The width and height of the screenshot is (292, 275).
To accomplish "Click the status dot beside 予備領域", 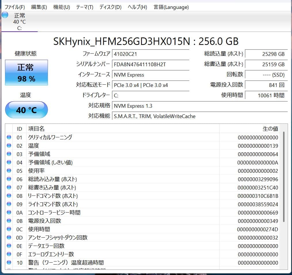I will coord(9,154).
